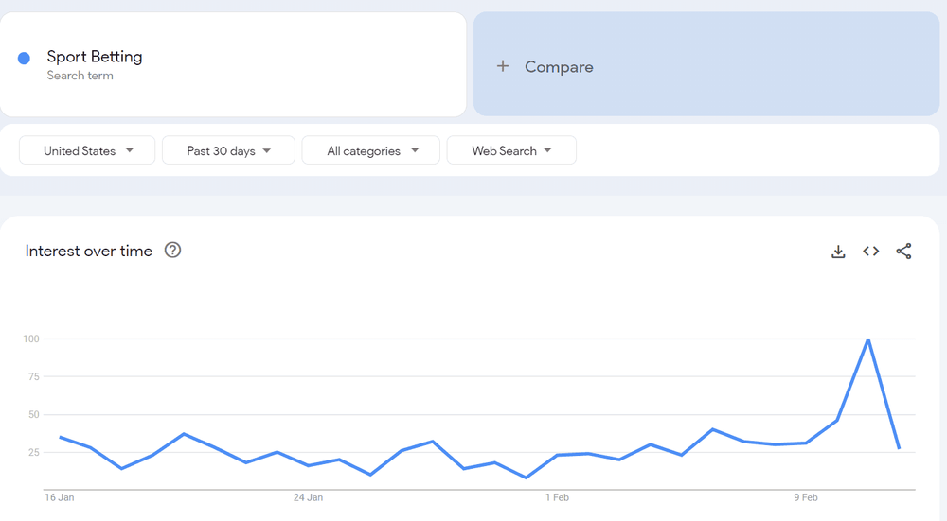Download the interest over time data
Viewport: 947px width, 521px height.
(838, 252)
